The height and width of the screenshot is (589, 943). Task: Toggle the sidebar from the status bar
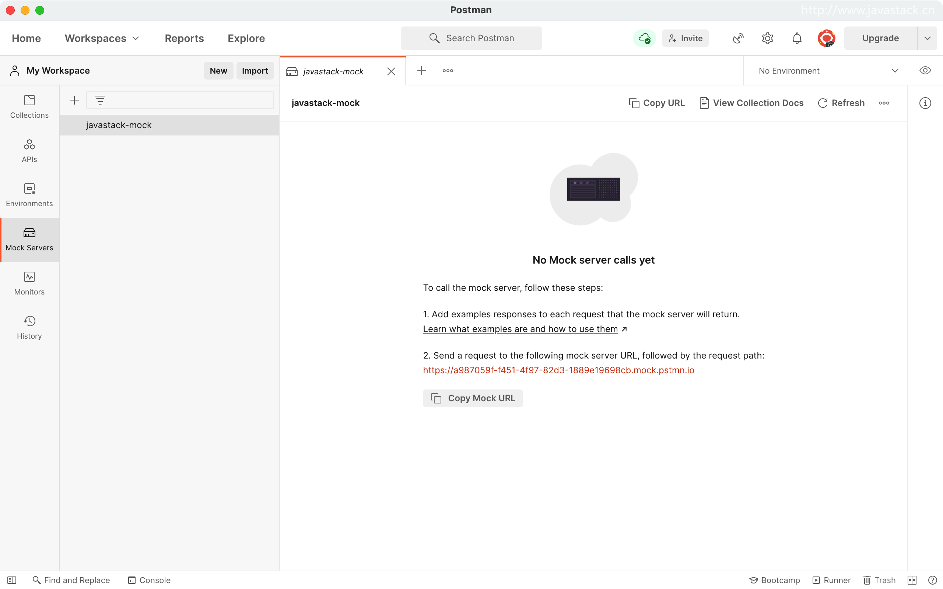pyautogui.click(x=12, y=580)
